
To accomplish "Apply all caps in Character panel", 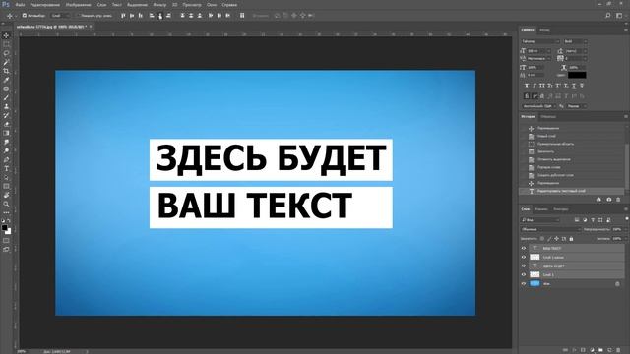I will 542,86.
